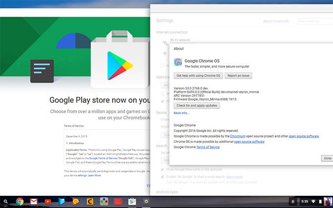Screen dimensions: 333x208
Task: Click Check for and apply updates
Action: [x=197, y=105]
